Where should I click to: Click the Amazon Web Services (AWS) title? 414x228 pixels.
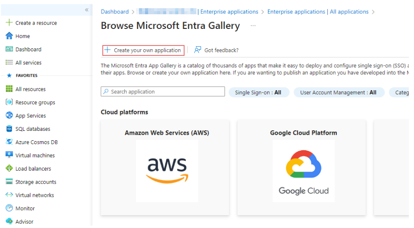[x=167, y=133]
